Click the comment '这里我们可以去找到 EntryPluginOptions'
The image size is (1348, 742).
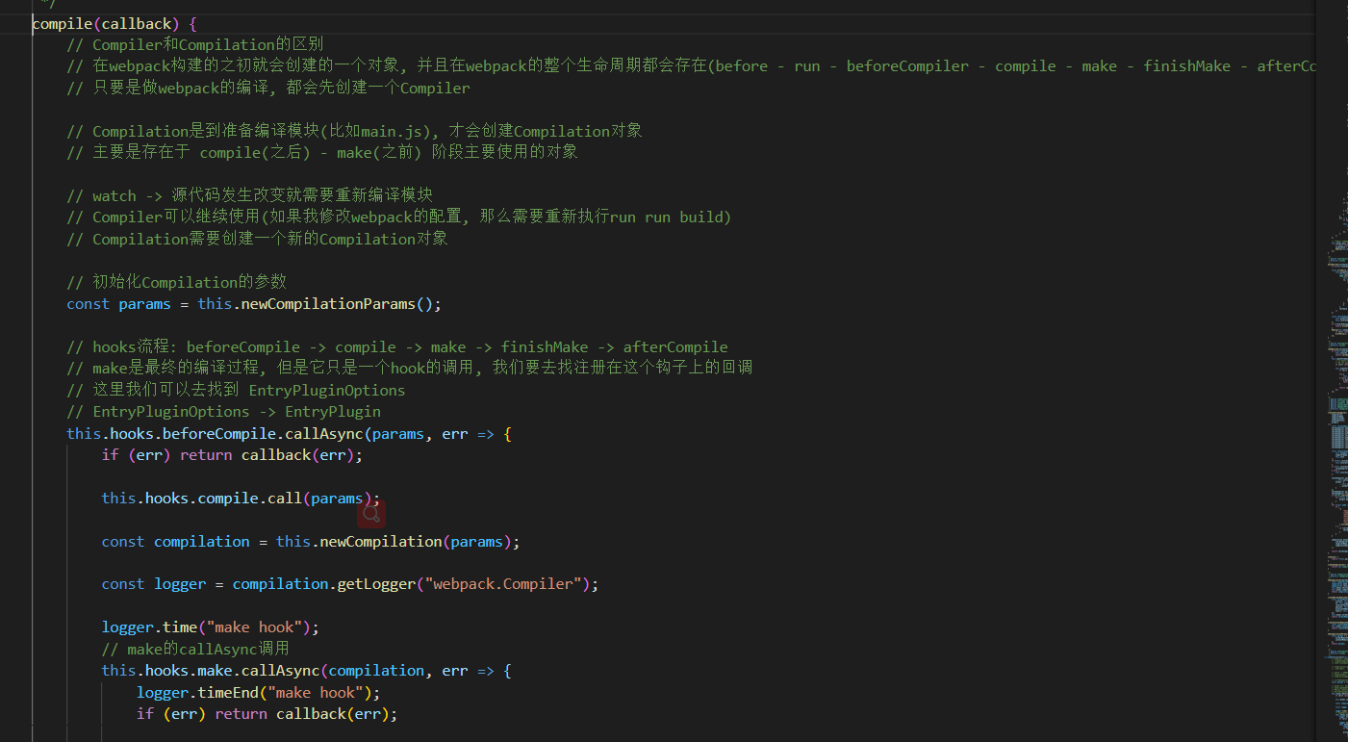(236, 390)
